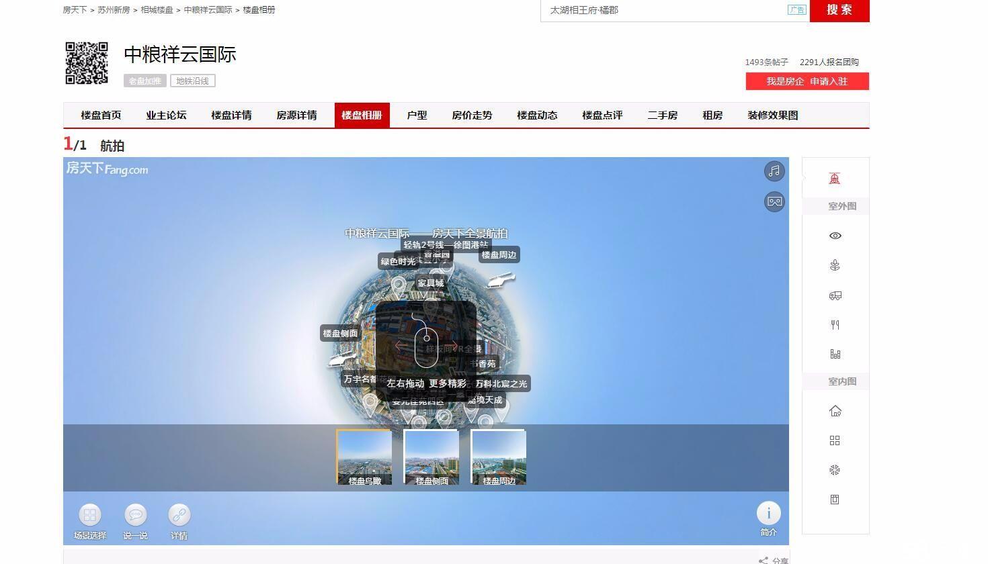The height and width of the screenshot is (564, 988).
Task: Go to 楼盘首页 tab
Action: pos(101,115)
